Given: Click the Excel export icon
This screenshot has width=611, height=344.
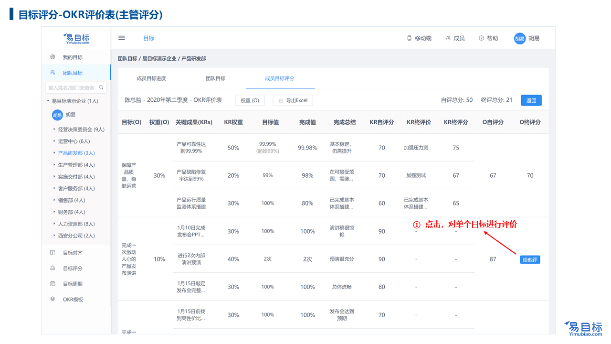Looking at the screenshot, I should (x=281, y=100).
